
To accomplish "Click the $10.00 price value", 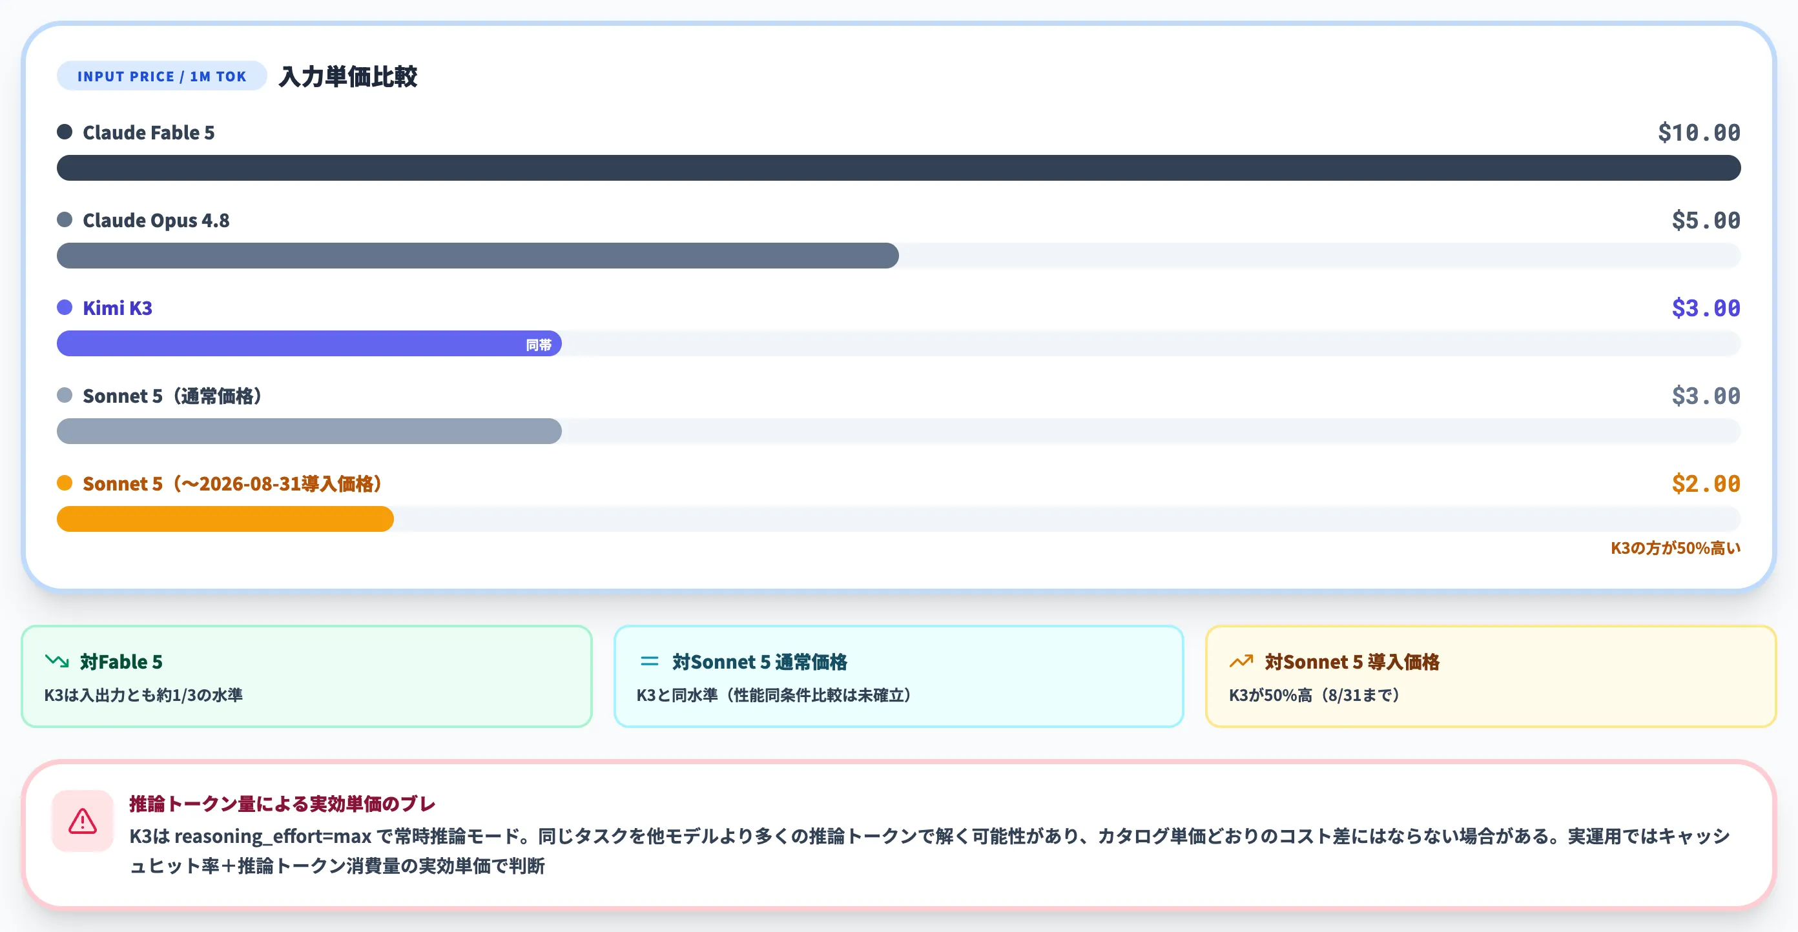I will coord(1699,132).
